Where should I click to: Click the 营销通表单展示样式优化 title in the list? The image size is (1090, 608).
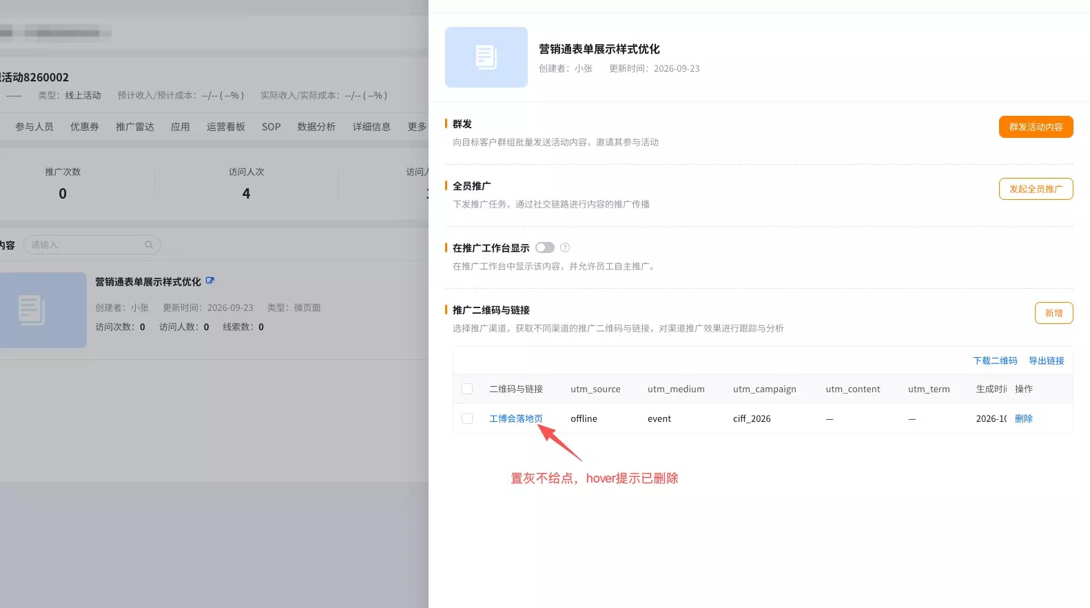[x=148, y=281]
